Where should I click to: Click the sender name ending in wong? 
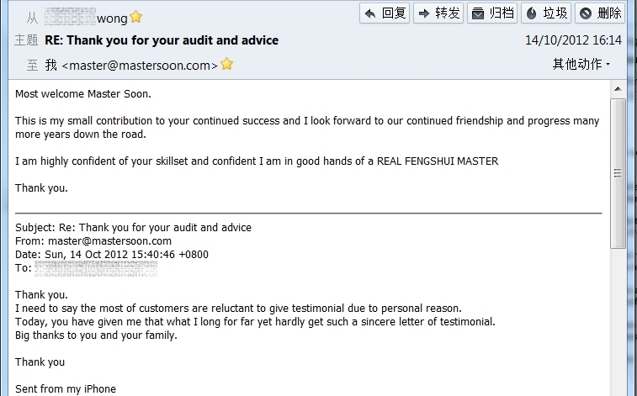tap(84, 17)
